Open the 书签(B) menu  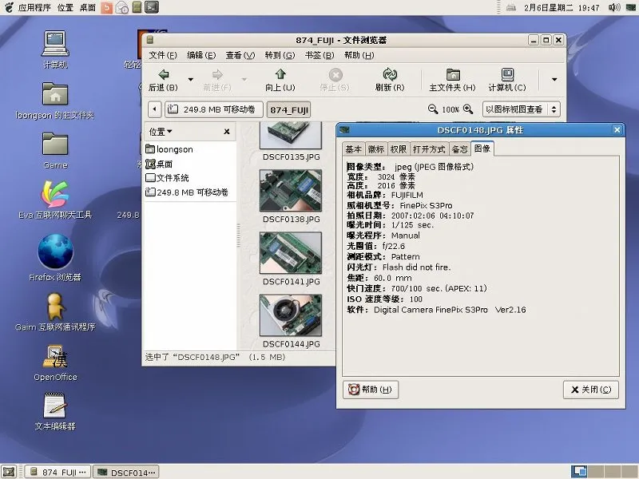pos(319,55)
